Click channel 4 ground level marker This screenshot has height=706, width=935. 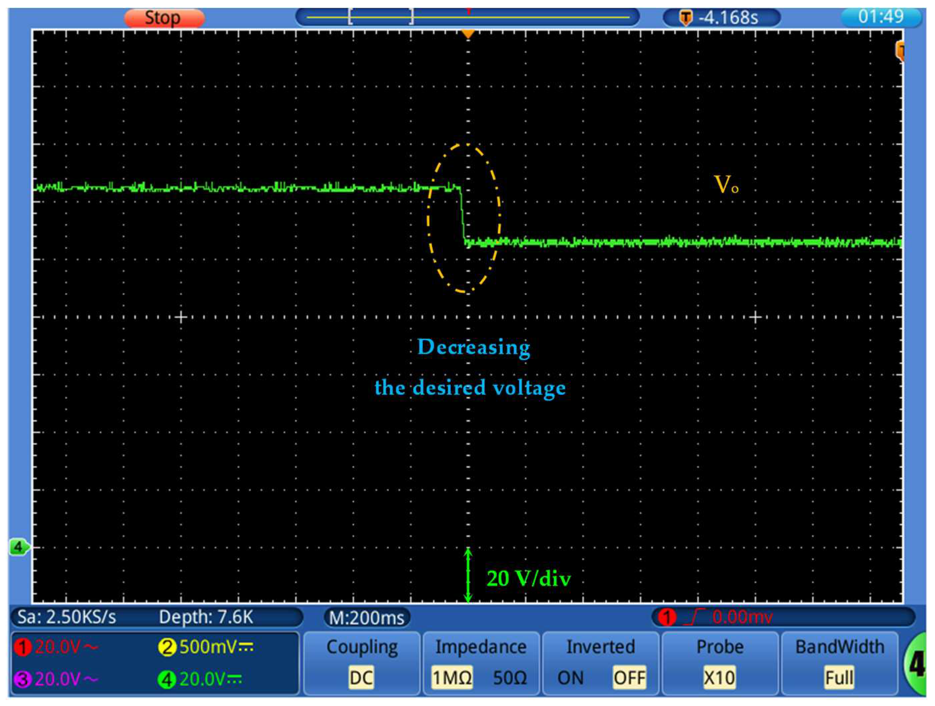point(19,547)
